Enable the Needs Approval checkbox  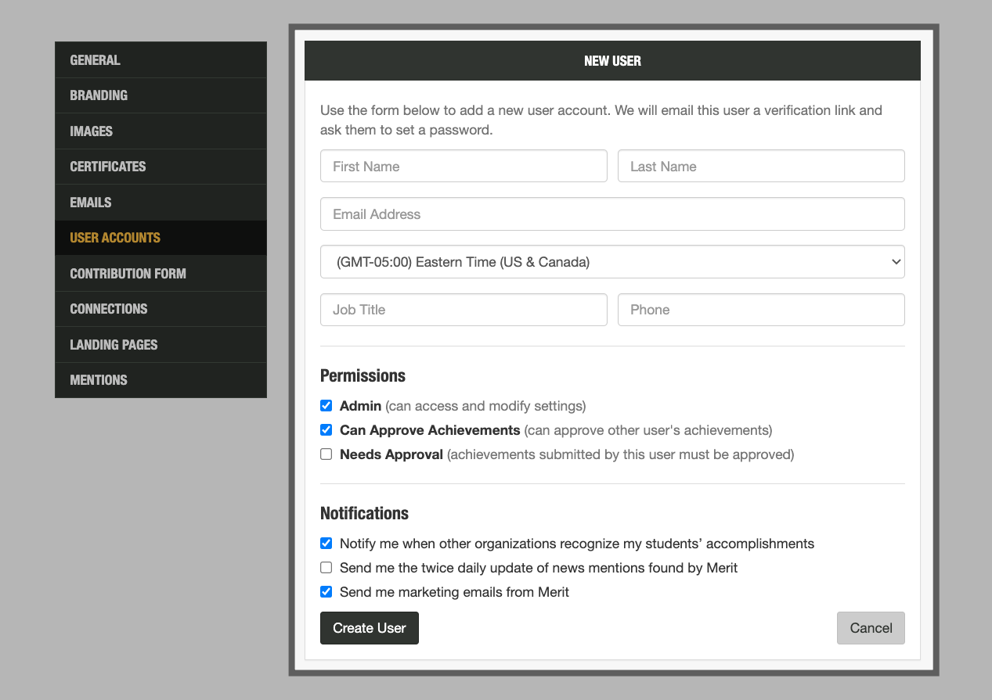click(x=326, y=454)
